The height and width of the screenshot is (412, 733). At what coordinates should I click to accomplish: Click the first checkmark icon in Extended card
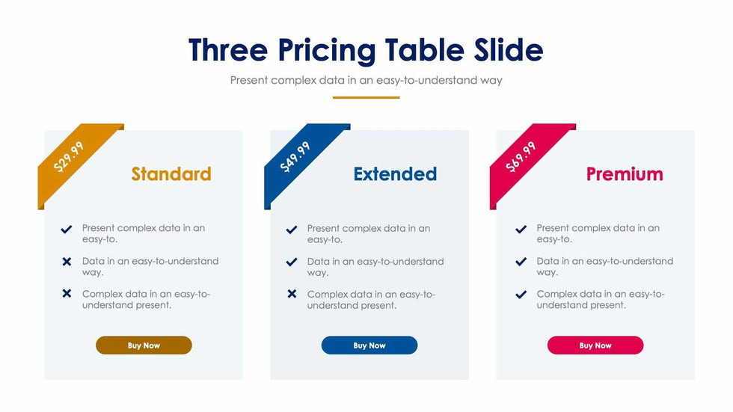pyautogui.click(x=292, y=230)
